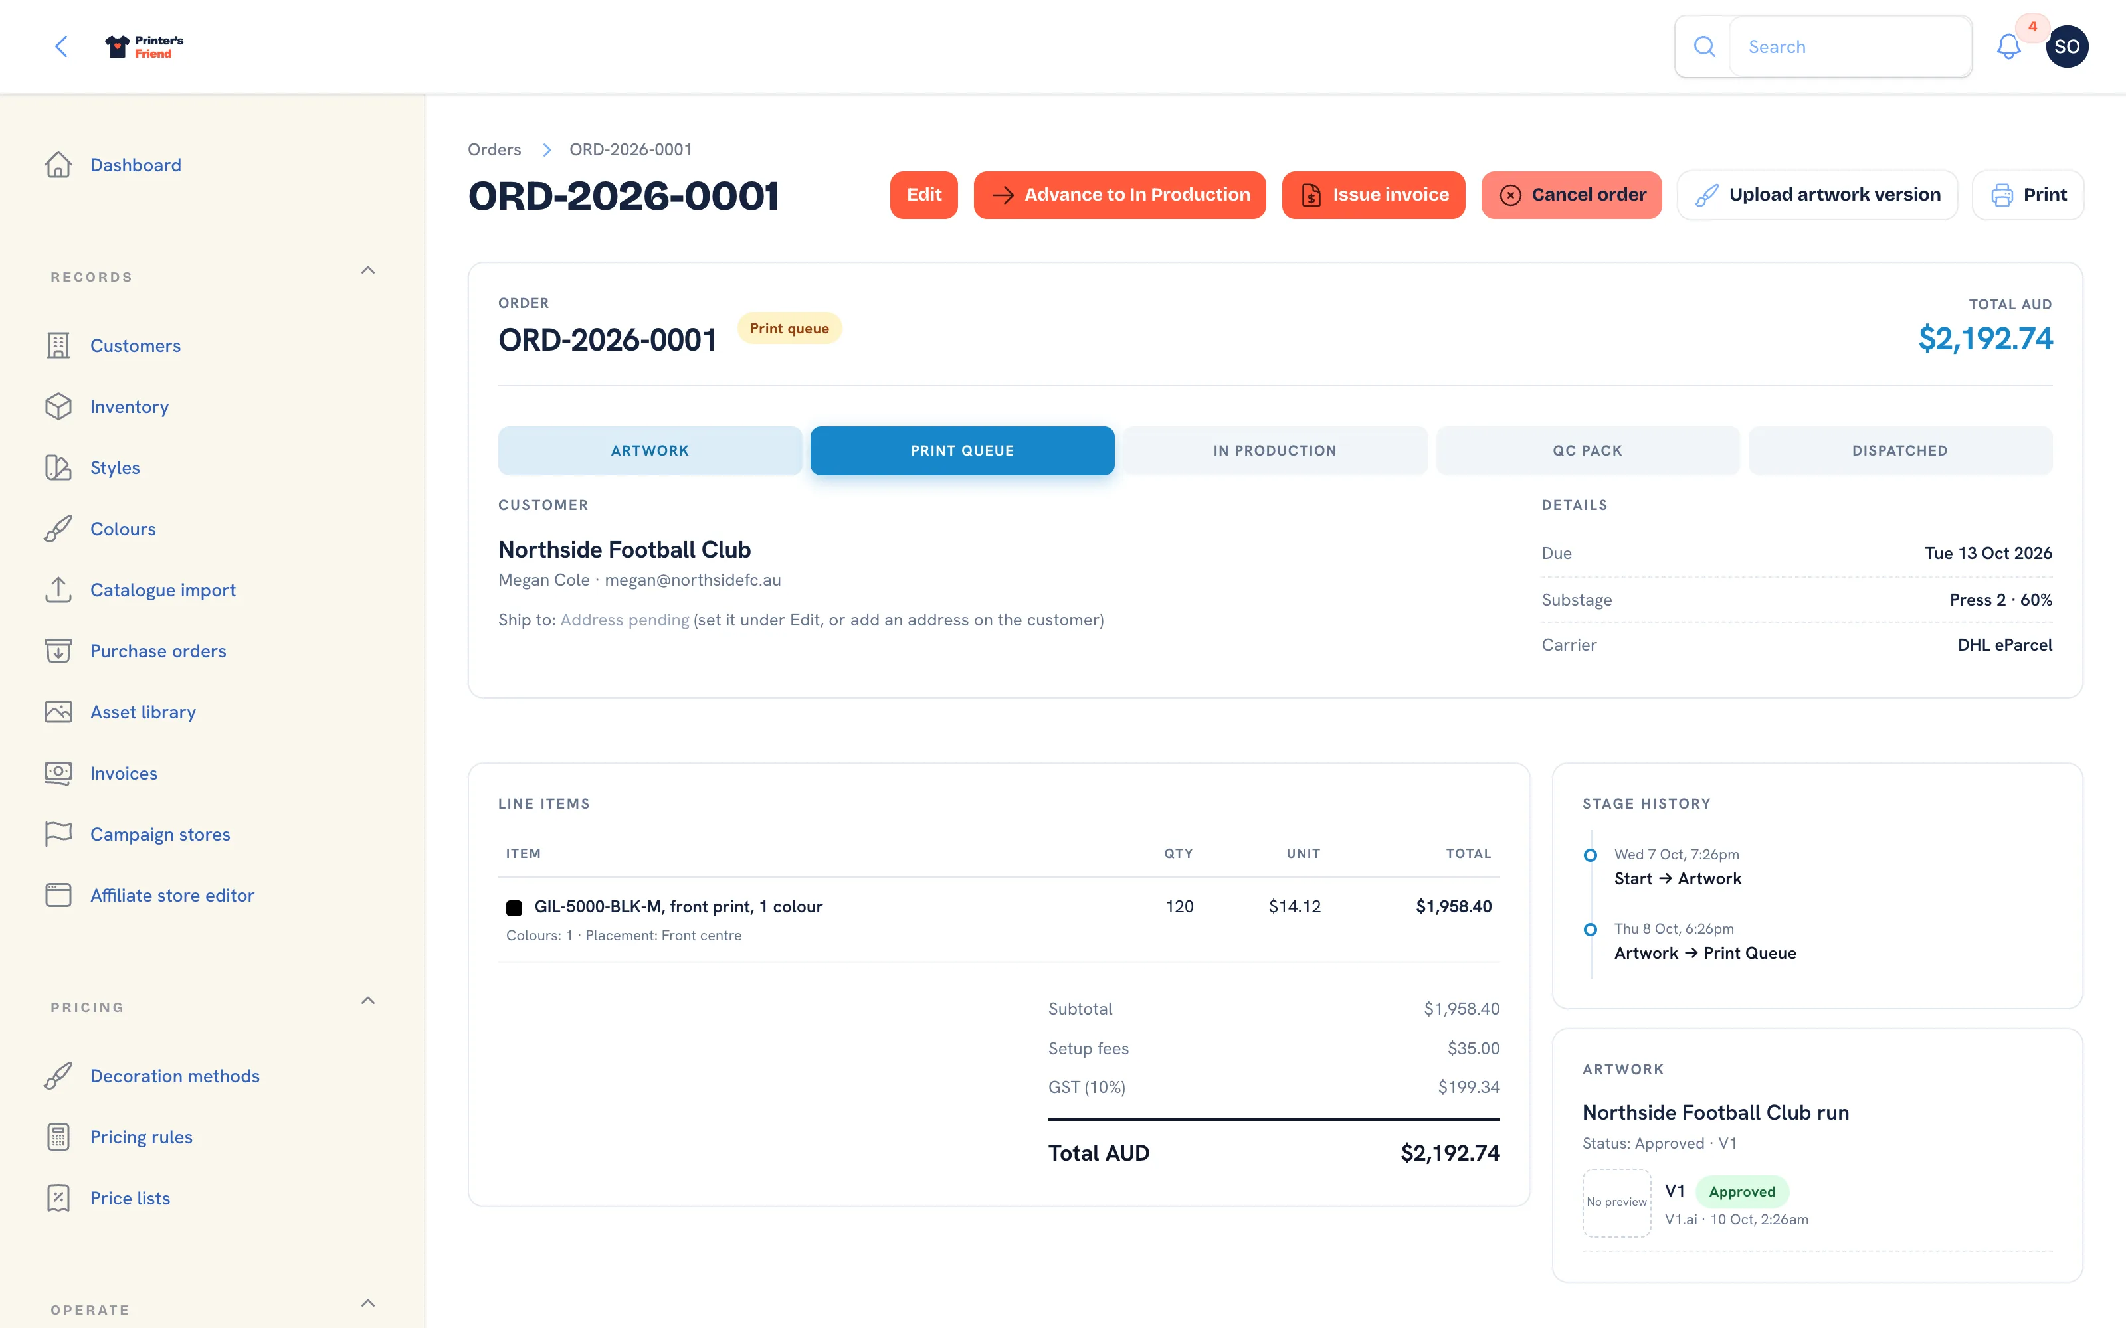Collapse the Operate sidebar section
Viewport: 2126px width, 1328px height.
[x=368, y=1303]
